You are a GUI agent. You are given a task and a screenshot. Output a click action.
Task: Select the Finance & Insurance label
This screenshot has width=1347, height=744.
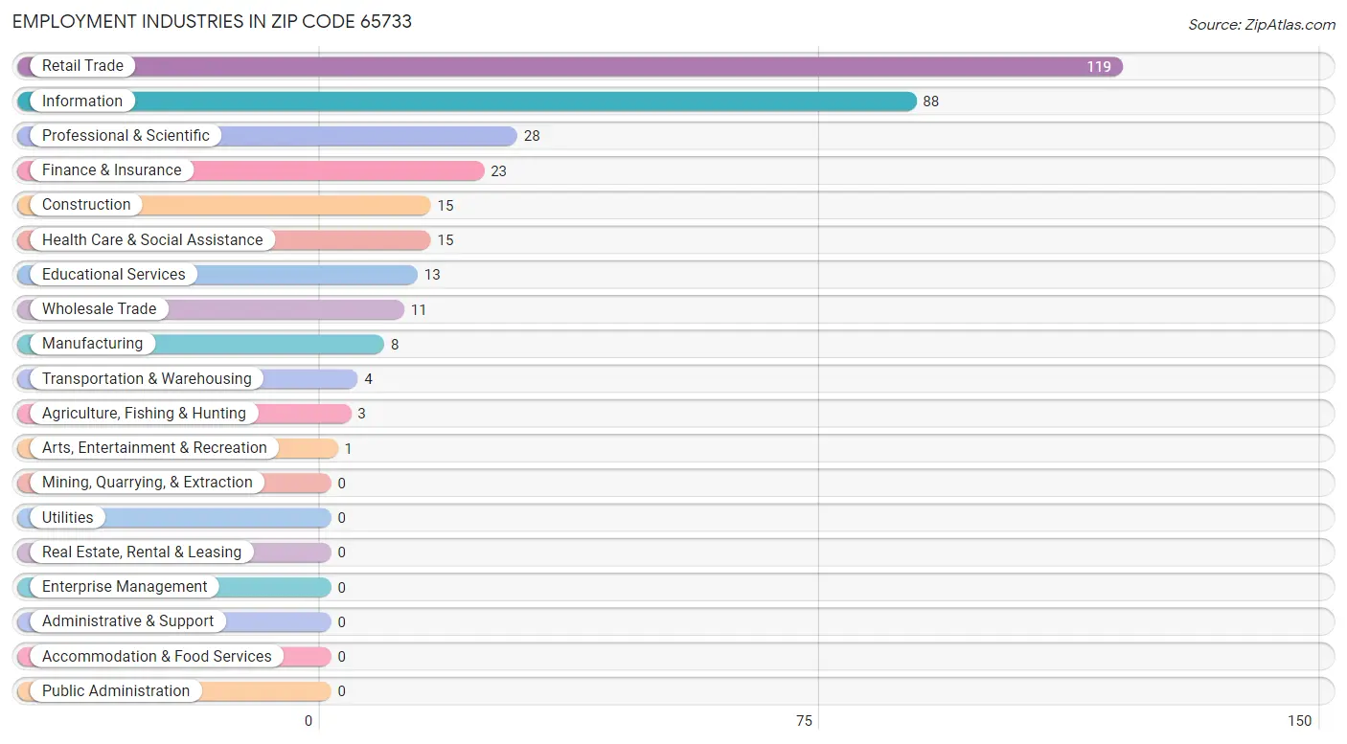click(111, 170)
